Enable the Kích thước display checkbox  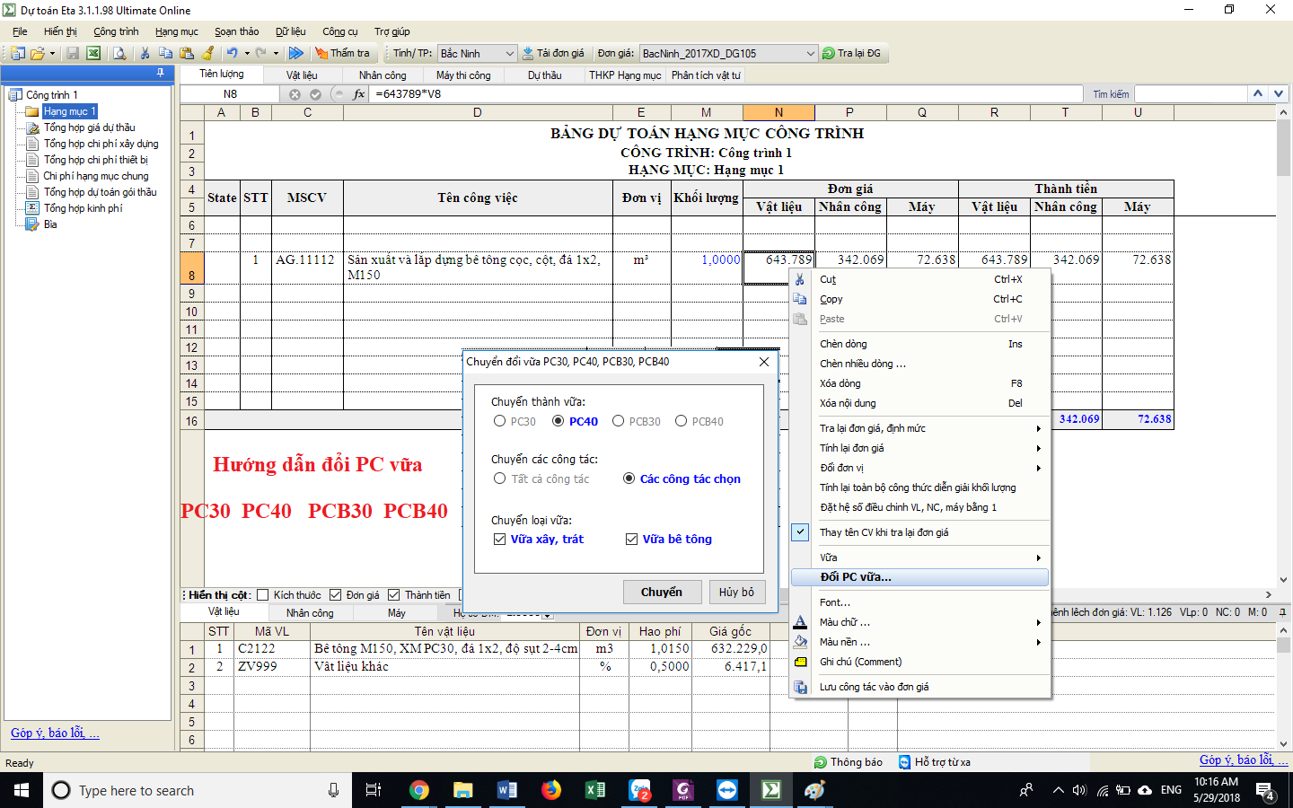pyautogui.click(x=260, y=593)
